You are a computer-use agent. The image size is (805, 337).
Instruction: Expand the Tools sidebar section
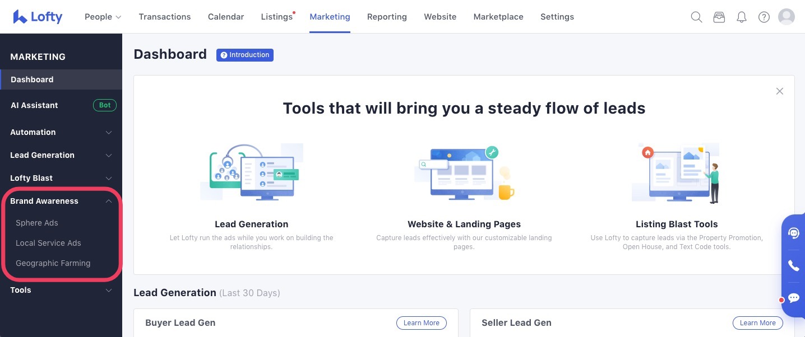(60, 290)
